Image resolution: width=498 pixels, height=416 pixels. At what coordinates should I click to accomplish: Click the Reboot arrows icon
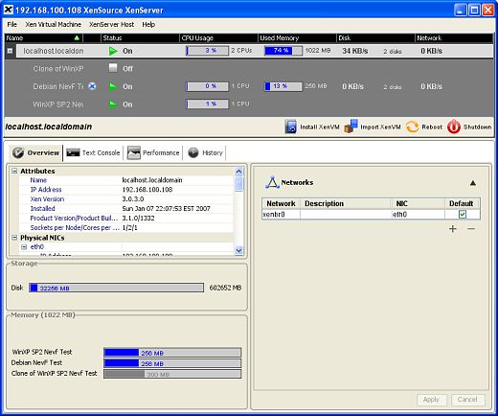pos(412,127)
